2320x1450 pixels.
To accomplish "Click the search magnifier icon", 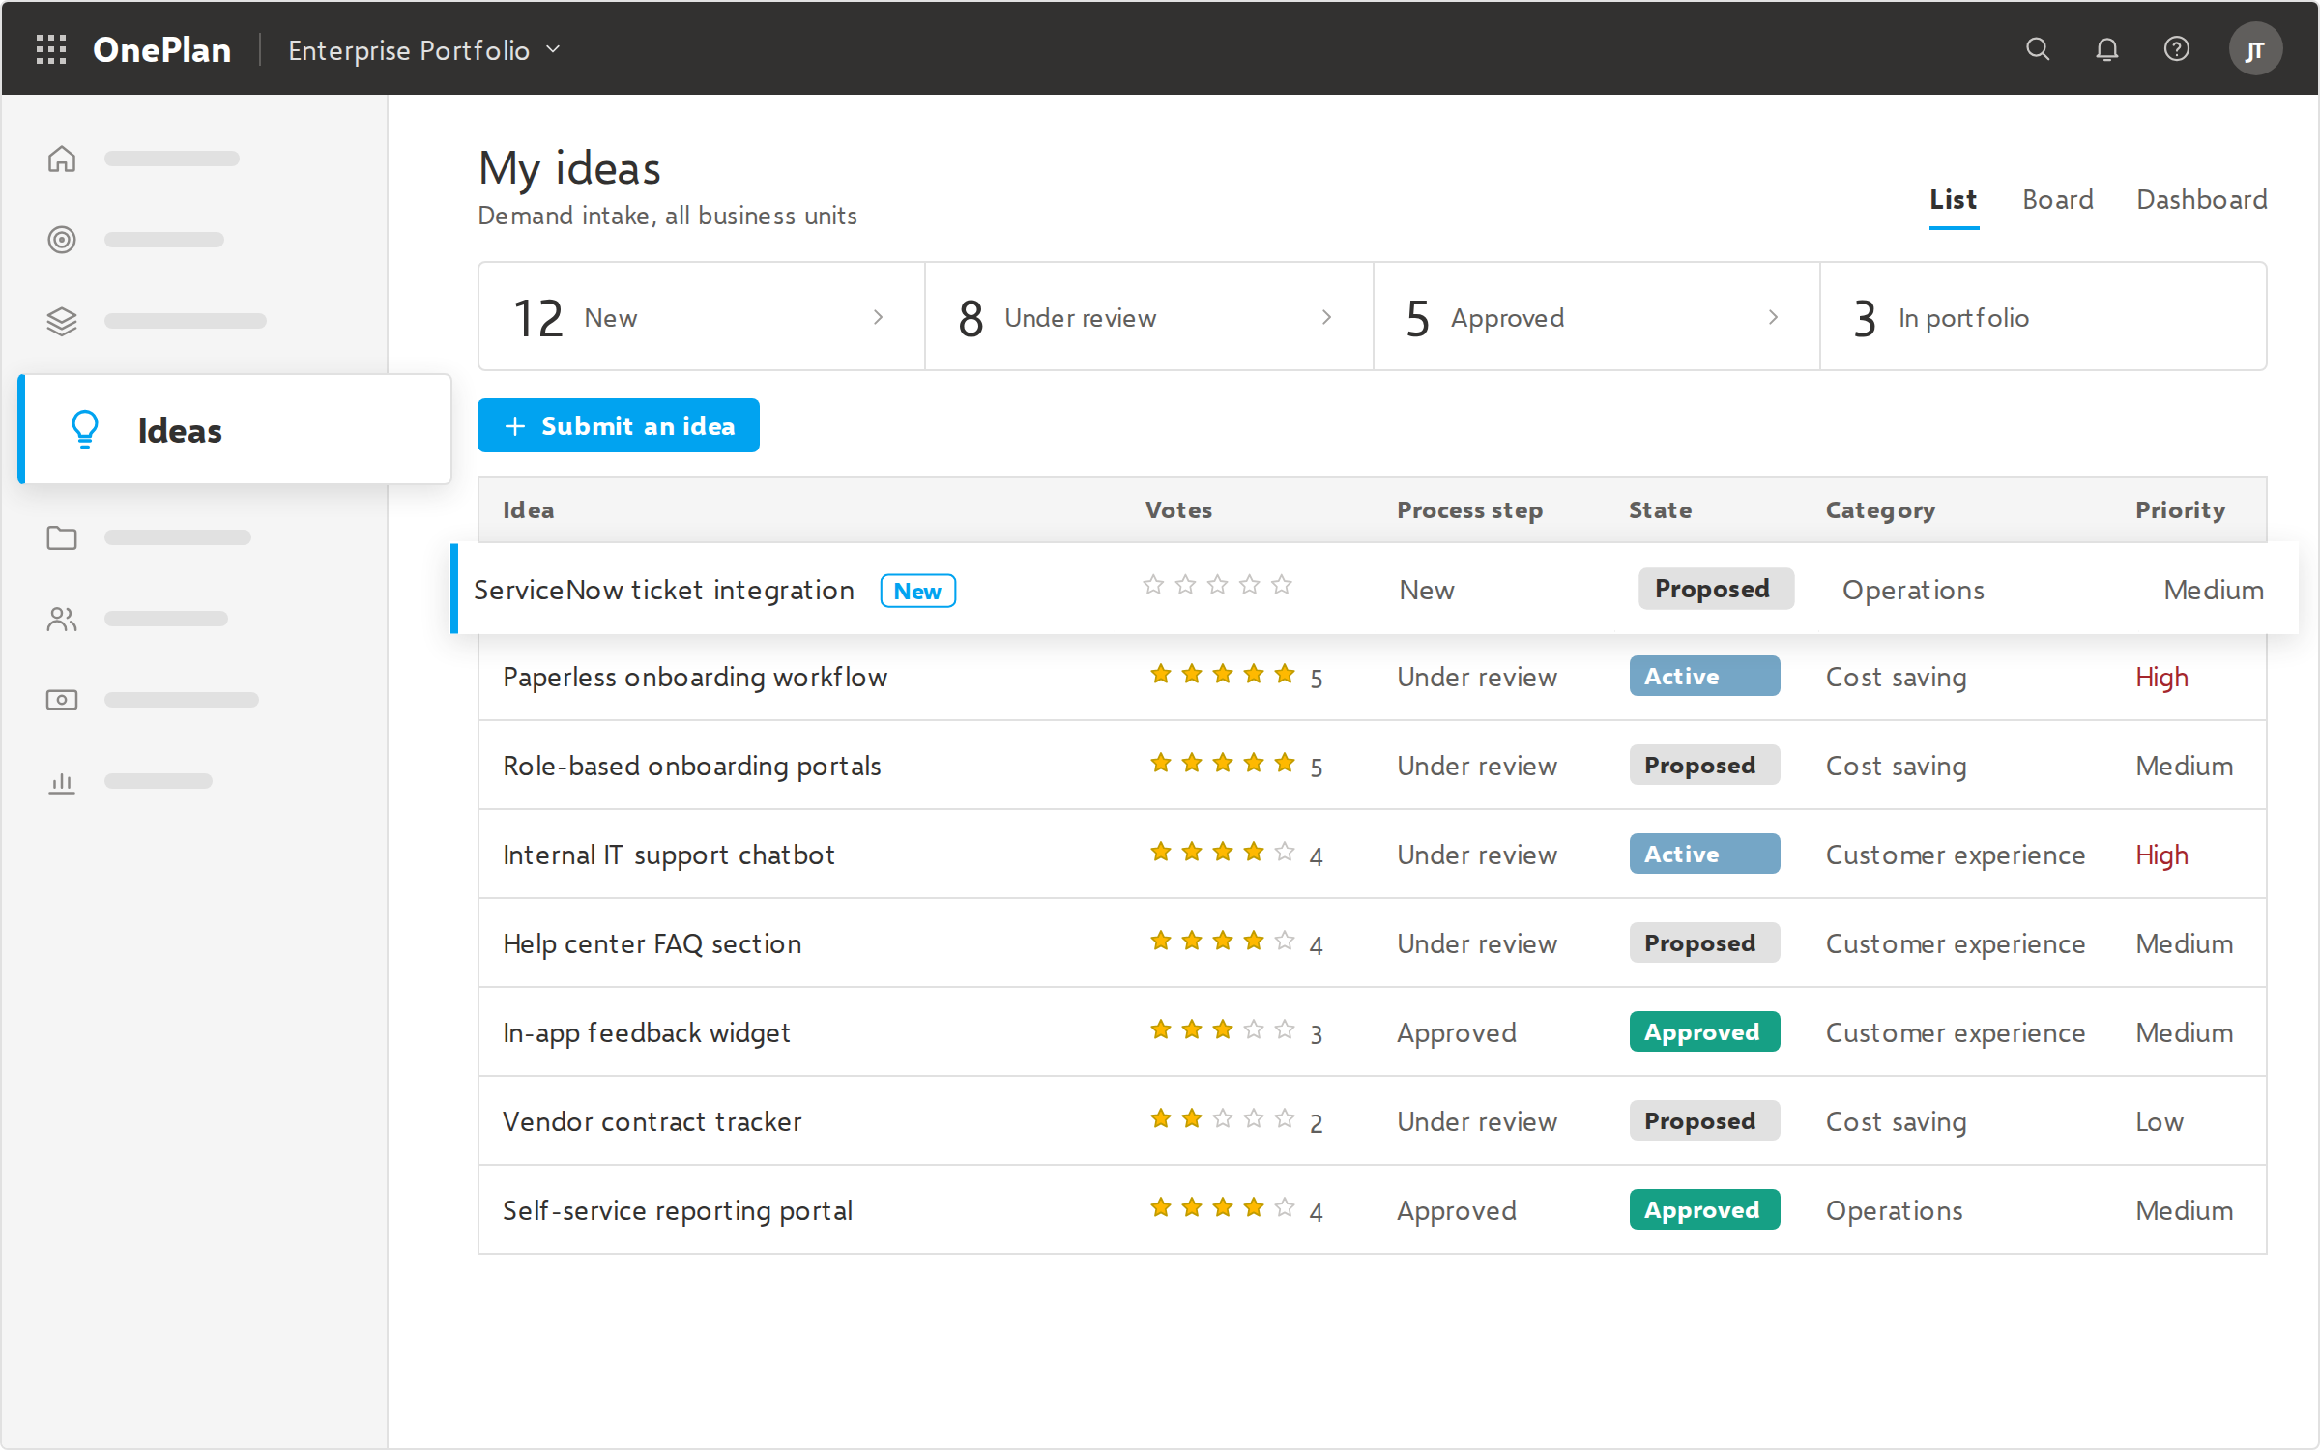I will coord(2038,49).
